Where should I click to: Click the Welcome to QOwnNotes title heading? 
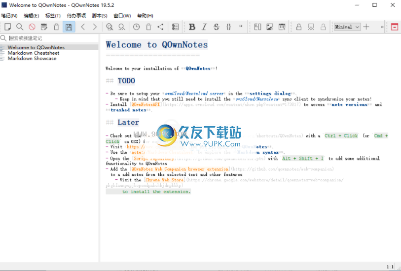[x=157, y=45]
